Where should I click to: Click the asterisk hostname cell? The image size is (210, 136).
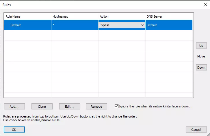75,25
